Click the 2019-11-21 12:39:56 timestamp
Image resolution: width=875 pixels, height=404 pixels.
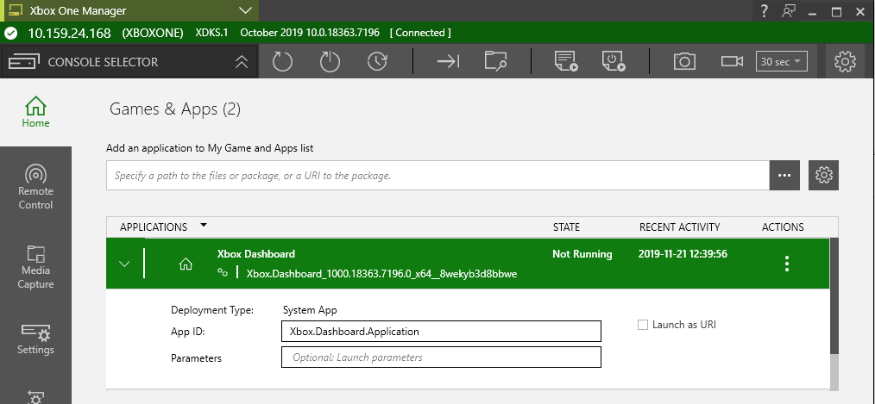(x=683, y=254)
